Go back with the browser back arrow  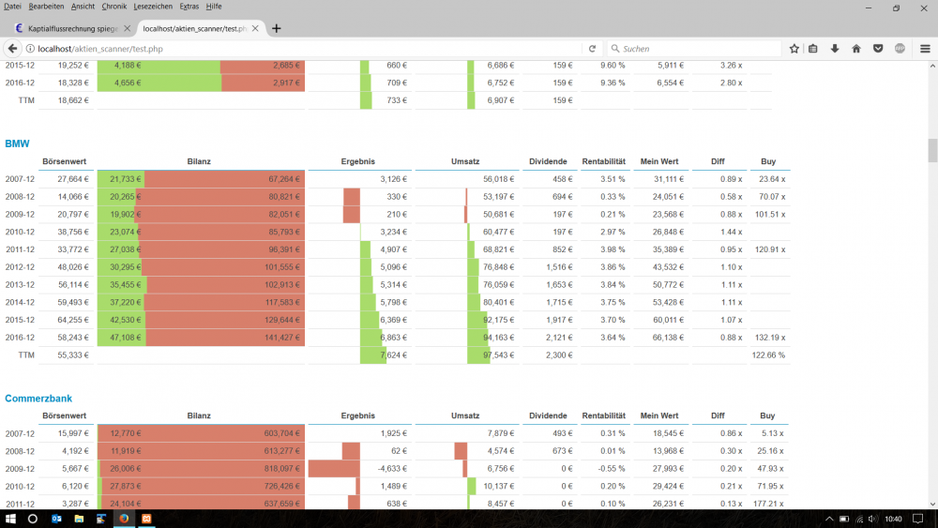(12, 49)
